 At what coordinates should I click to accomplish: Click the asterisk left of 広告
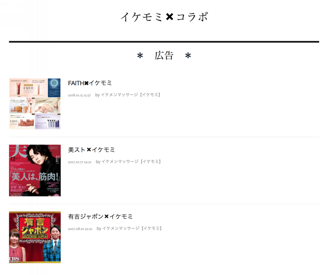140,56
